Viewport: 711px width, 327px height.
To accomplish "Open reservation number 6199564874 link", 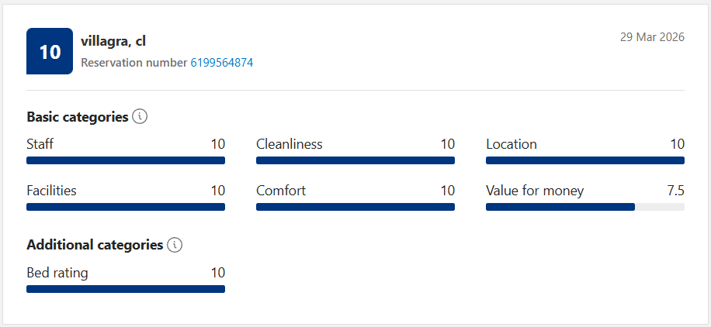I will pyautogui.click(x=222, y=63).
